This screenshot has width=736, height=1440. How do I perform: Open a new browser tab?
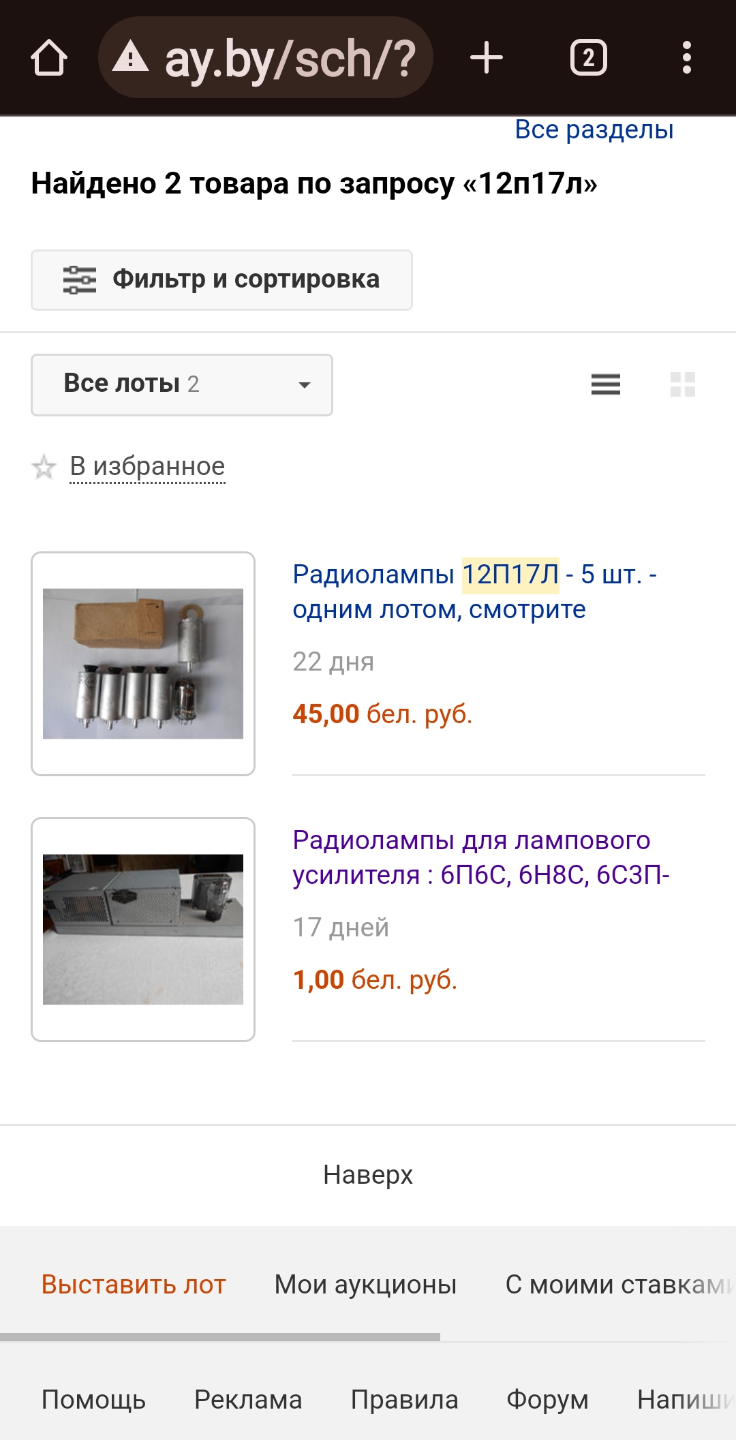pyautogui.click(x=487, y=58)
